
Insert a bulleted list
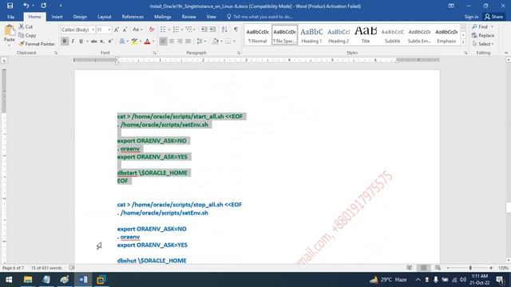163,29
